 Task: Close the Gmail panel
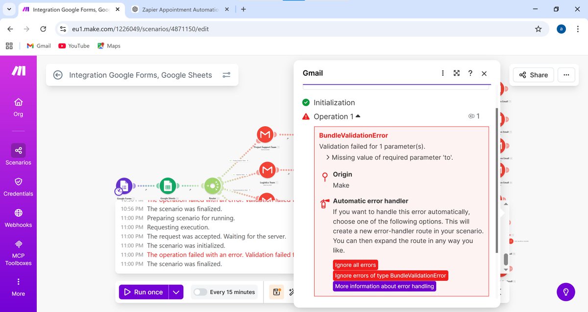pos(484,73)
